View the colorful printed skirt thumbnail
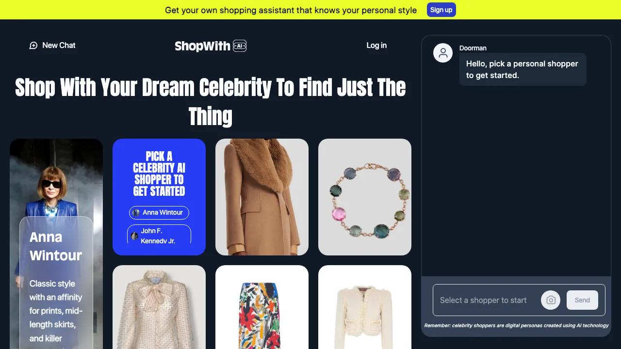621x349 pixels. 262,307
